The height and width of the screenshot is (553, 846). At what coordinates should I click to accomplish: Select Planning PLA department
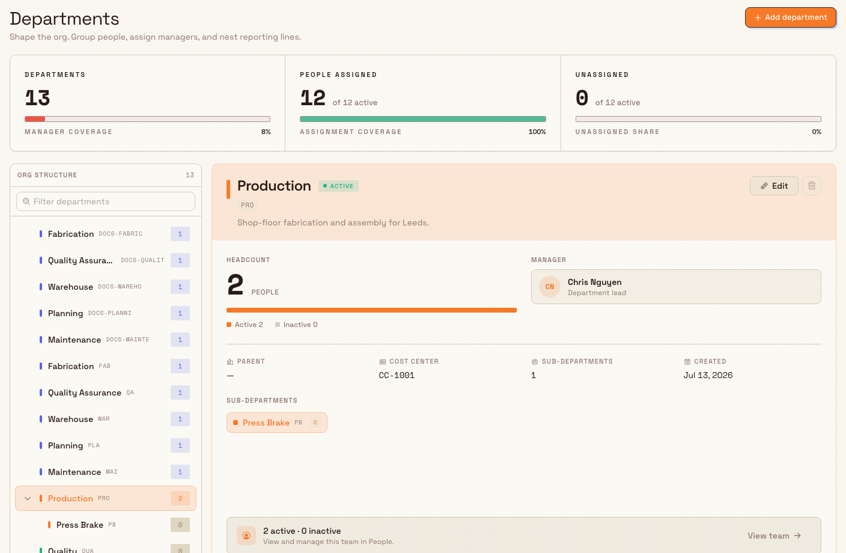[x=106, y=445]
